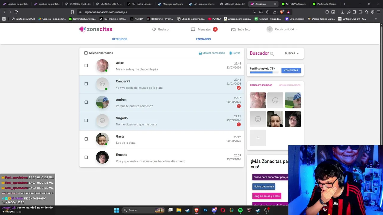Open the Windows Start menu
Viewport: 383px width, 215px height.
point(116,210)
